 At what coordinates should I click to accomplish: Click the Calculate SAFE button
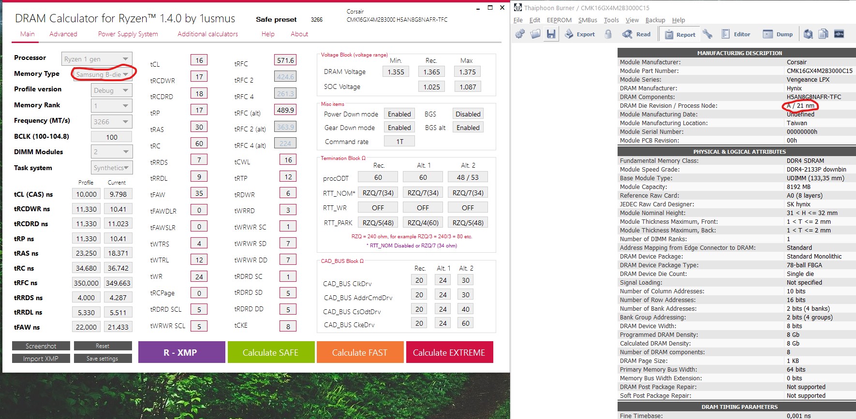271,352
